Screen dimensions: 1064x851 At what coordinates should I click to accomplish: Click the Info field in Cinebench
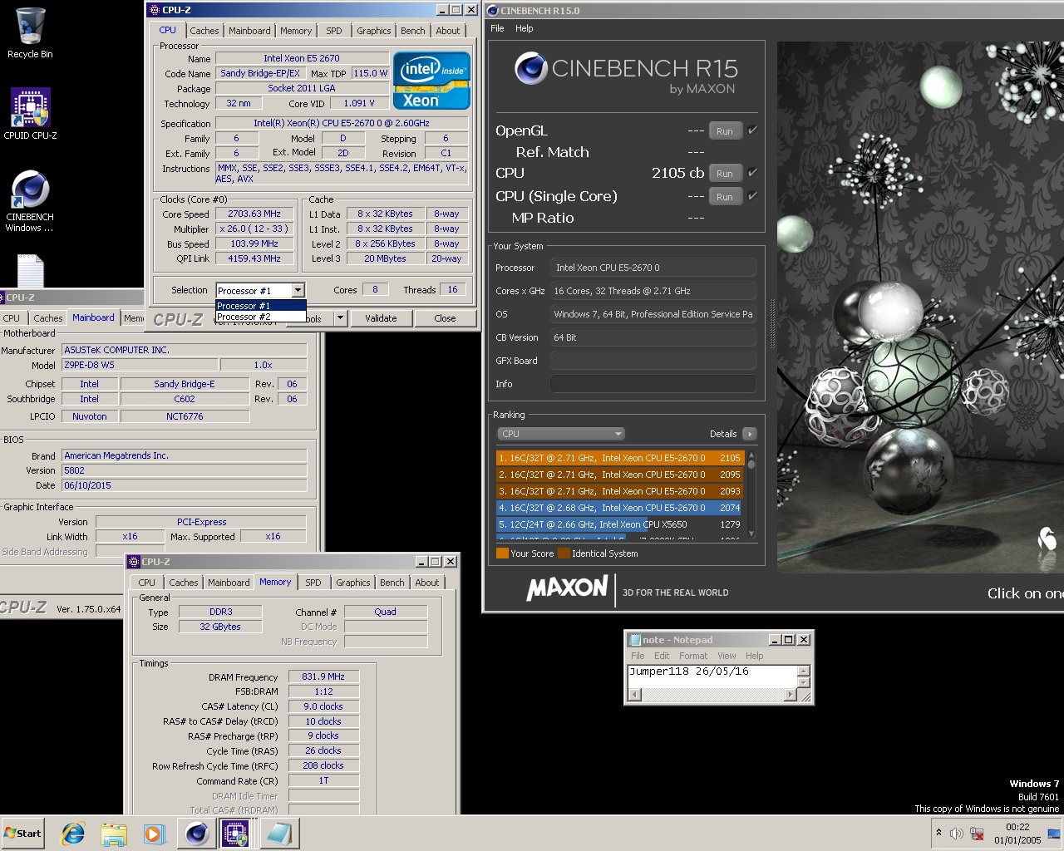tap(653, 384)
